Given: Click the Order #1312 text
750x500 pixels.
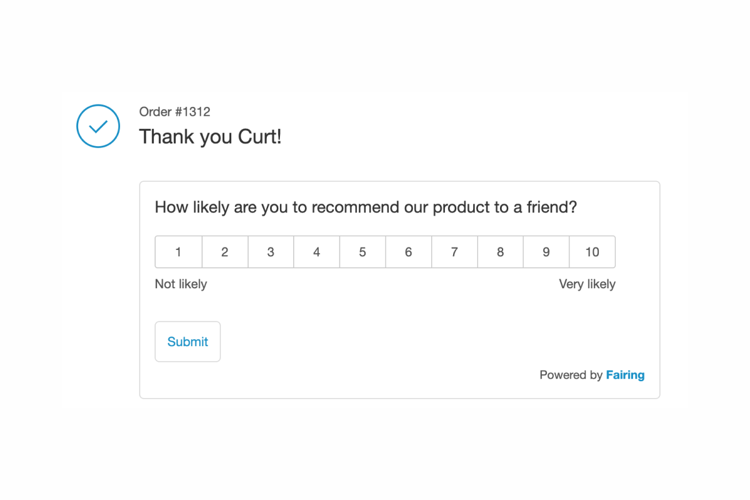Looking at the screenshot, I should tap(174, 112).
